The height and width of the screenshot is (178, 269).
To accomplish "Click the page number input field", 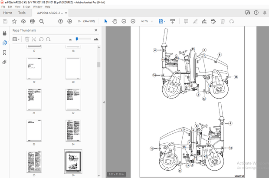I will 79,21.
